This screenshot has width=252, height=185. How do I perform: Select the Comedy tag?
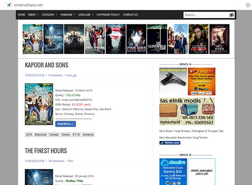click(54, 135)
